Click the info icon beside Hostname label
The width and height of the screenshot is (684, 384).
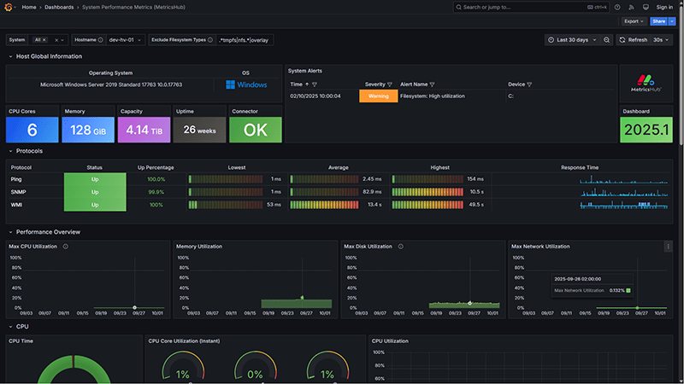tap(101, 40)
